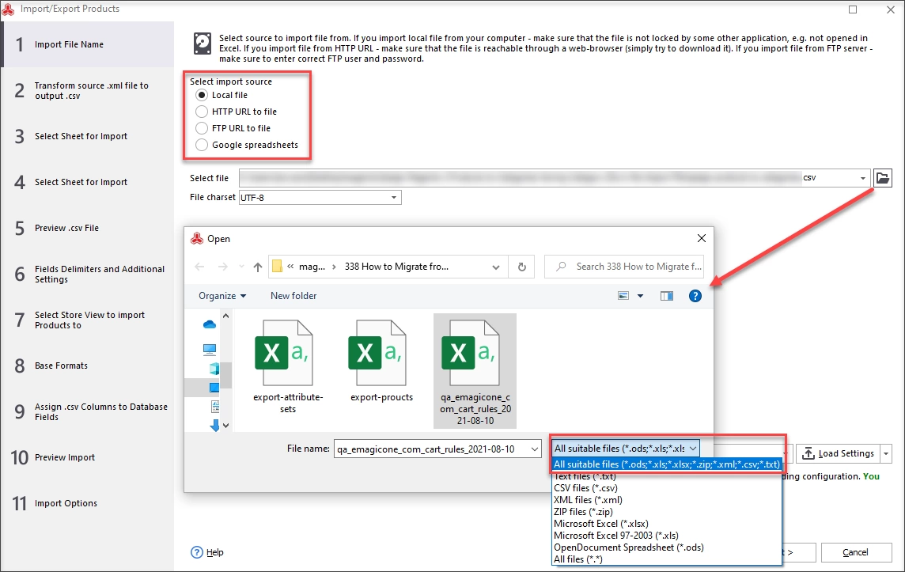Choose Text files (*.txt) filter

tap(667, 477)
